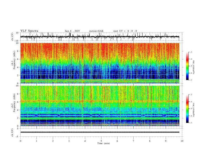Viewport: 205px width, 158px height.
Task: Click the "5" tick of the ch.3(V) axis
Action: click(x=18, y=129)
